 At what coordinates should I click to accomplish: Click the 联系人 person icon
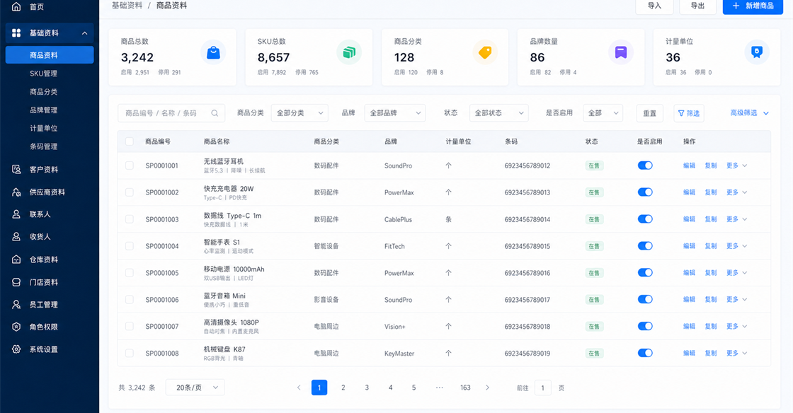(x=16, y=214)
